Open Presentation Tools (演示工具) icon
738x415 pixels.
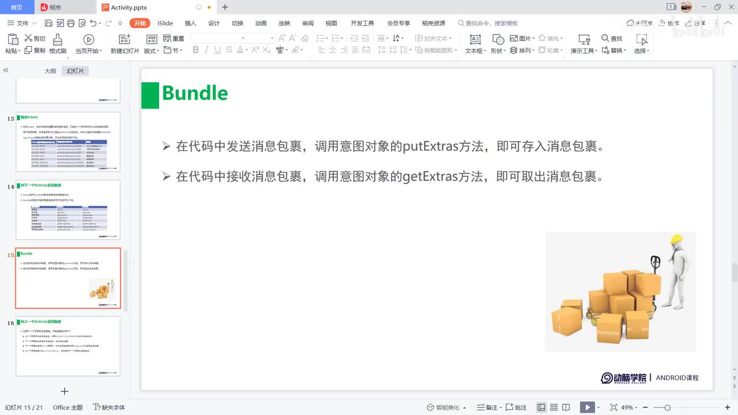click(584, 39)
